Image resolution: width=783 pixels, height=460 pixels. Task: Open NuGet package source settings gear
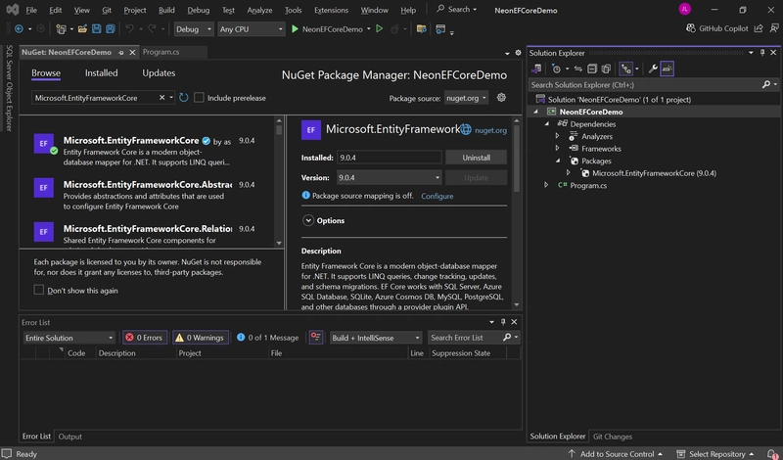coord(501,98)
